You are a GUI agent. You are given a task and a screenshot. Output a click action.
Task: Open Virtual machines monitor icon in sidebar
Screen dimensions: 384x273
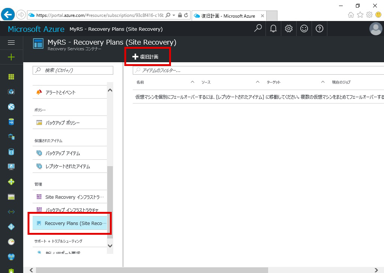(11, 167)
